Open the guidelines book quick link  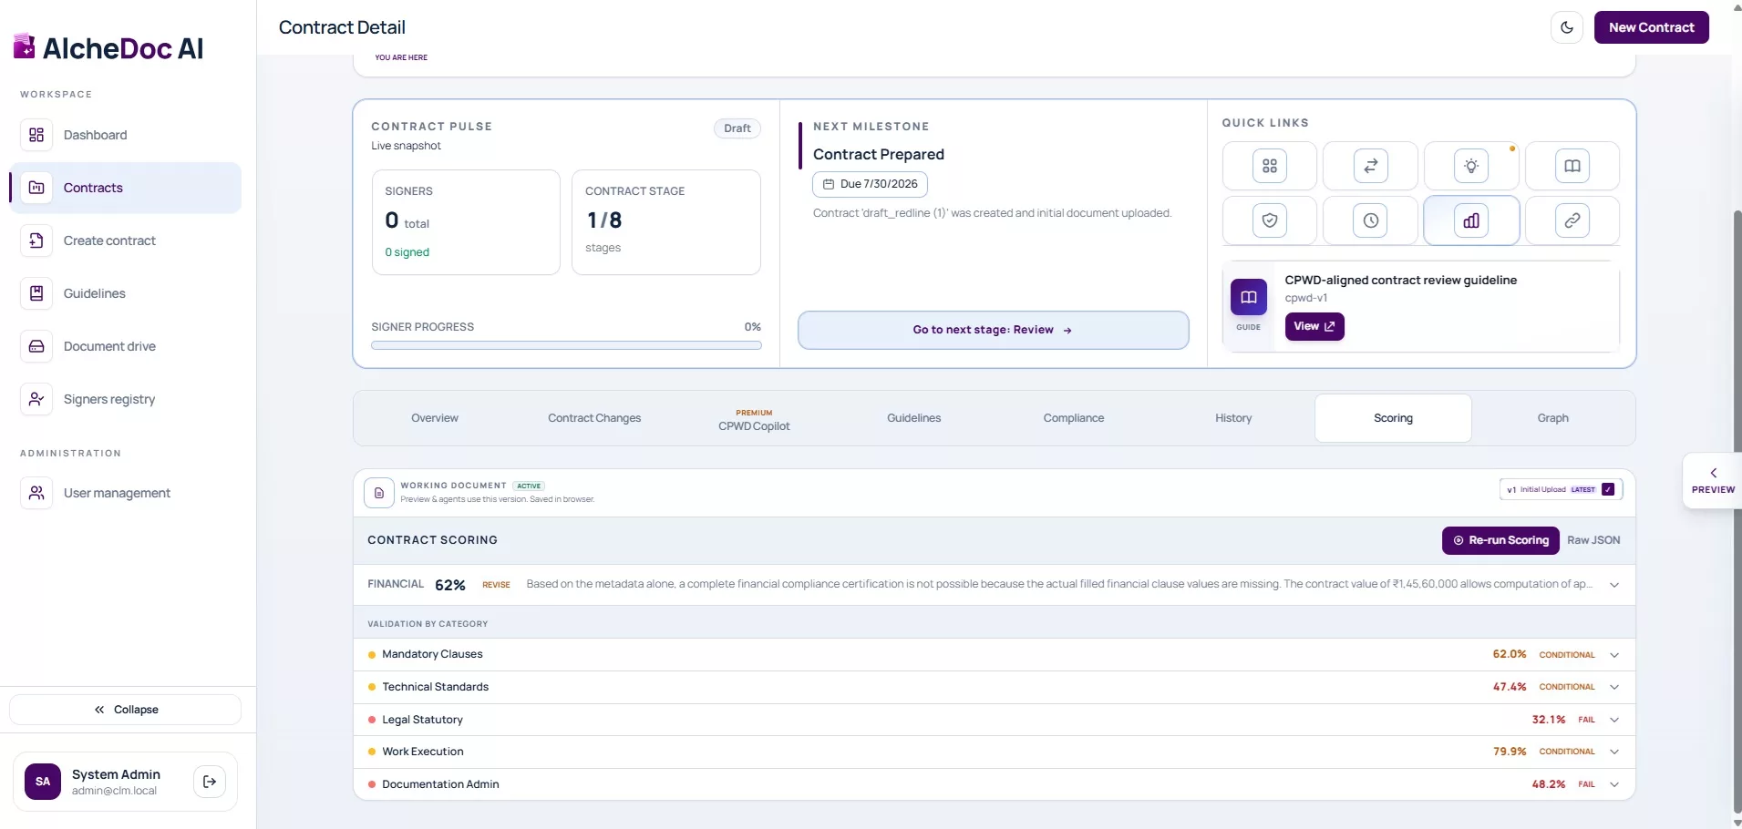point(1572,166)
